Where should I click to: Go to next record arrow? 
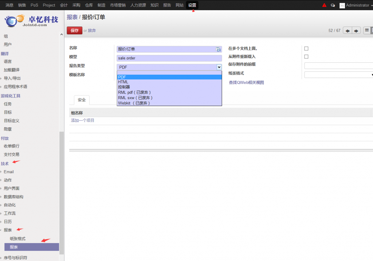(356, 31)
